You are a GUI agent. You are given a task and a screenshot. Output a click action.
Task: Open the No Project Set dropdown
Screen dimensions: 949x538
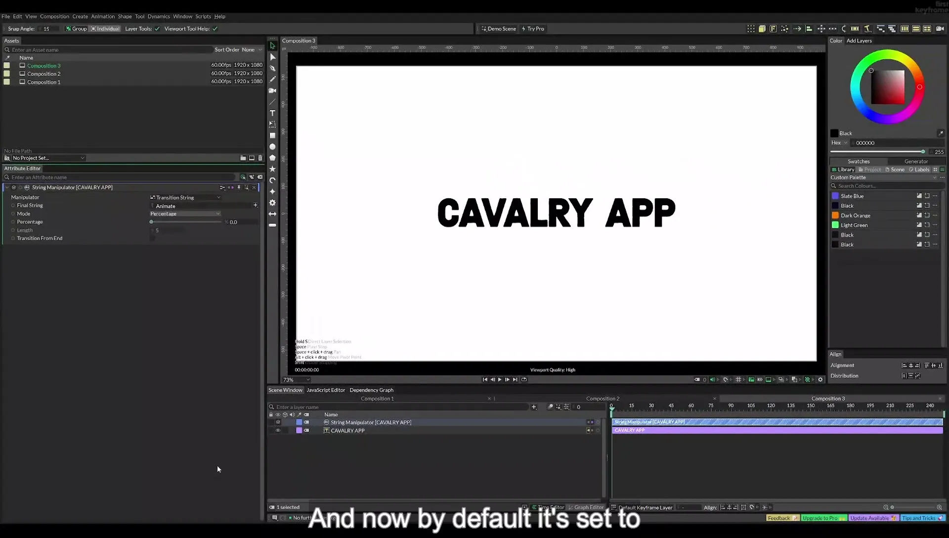[48, 158]
